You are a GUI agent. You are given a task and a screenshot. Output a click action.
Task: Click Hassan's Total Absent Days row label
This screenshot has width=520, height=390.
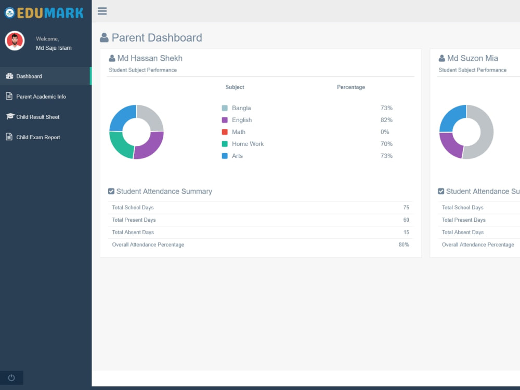click(x=133, y=233)
